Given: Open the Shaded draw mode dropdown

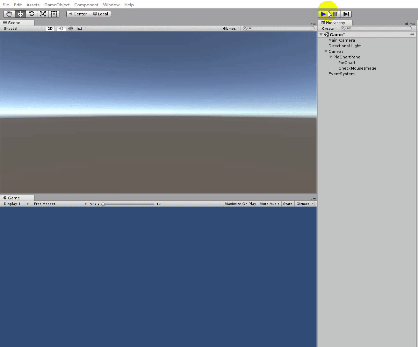Looking at the screenshot, I should 23,29.
